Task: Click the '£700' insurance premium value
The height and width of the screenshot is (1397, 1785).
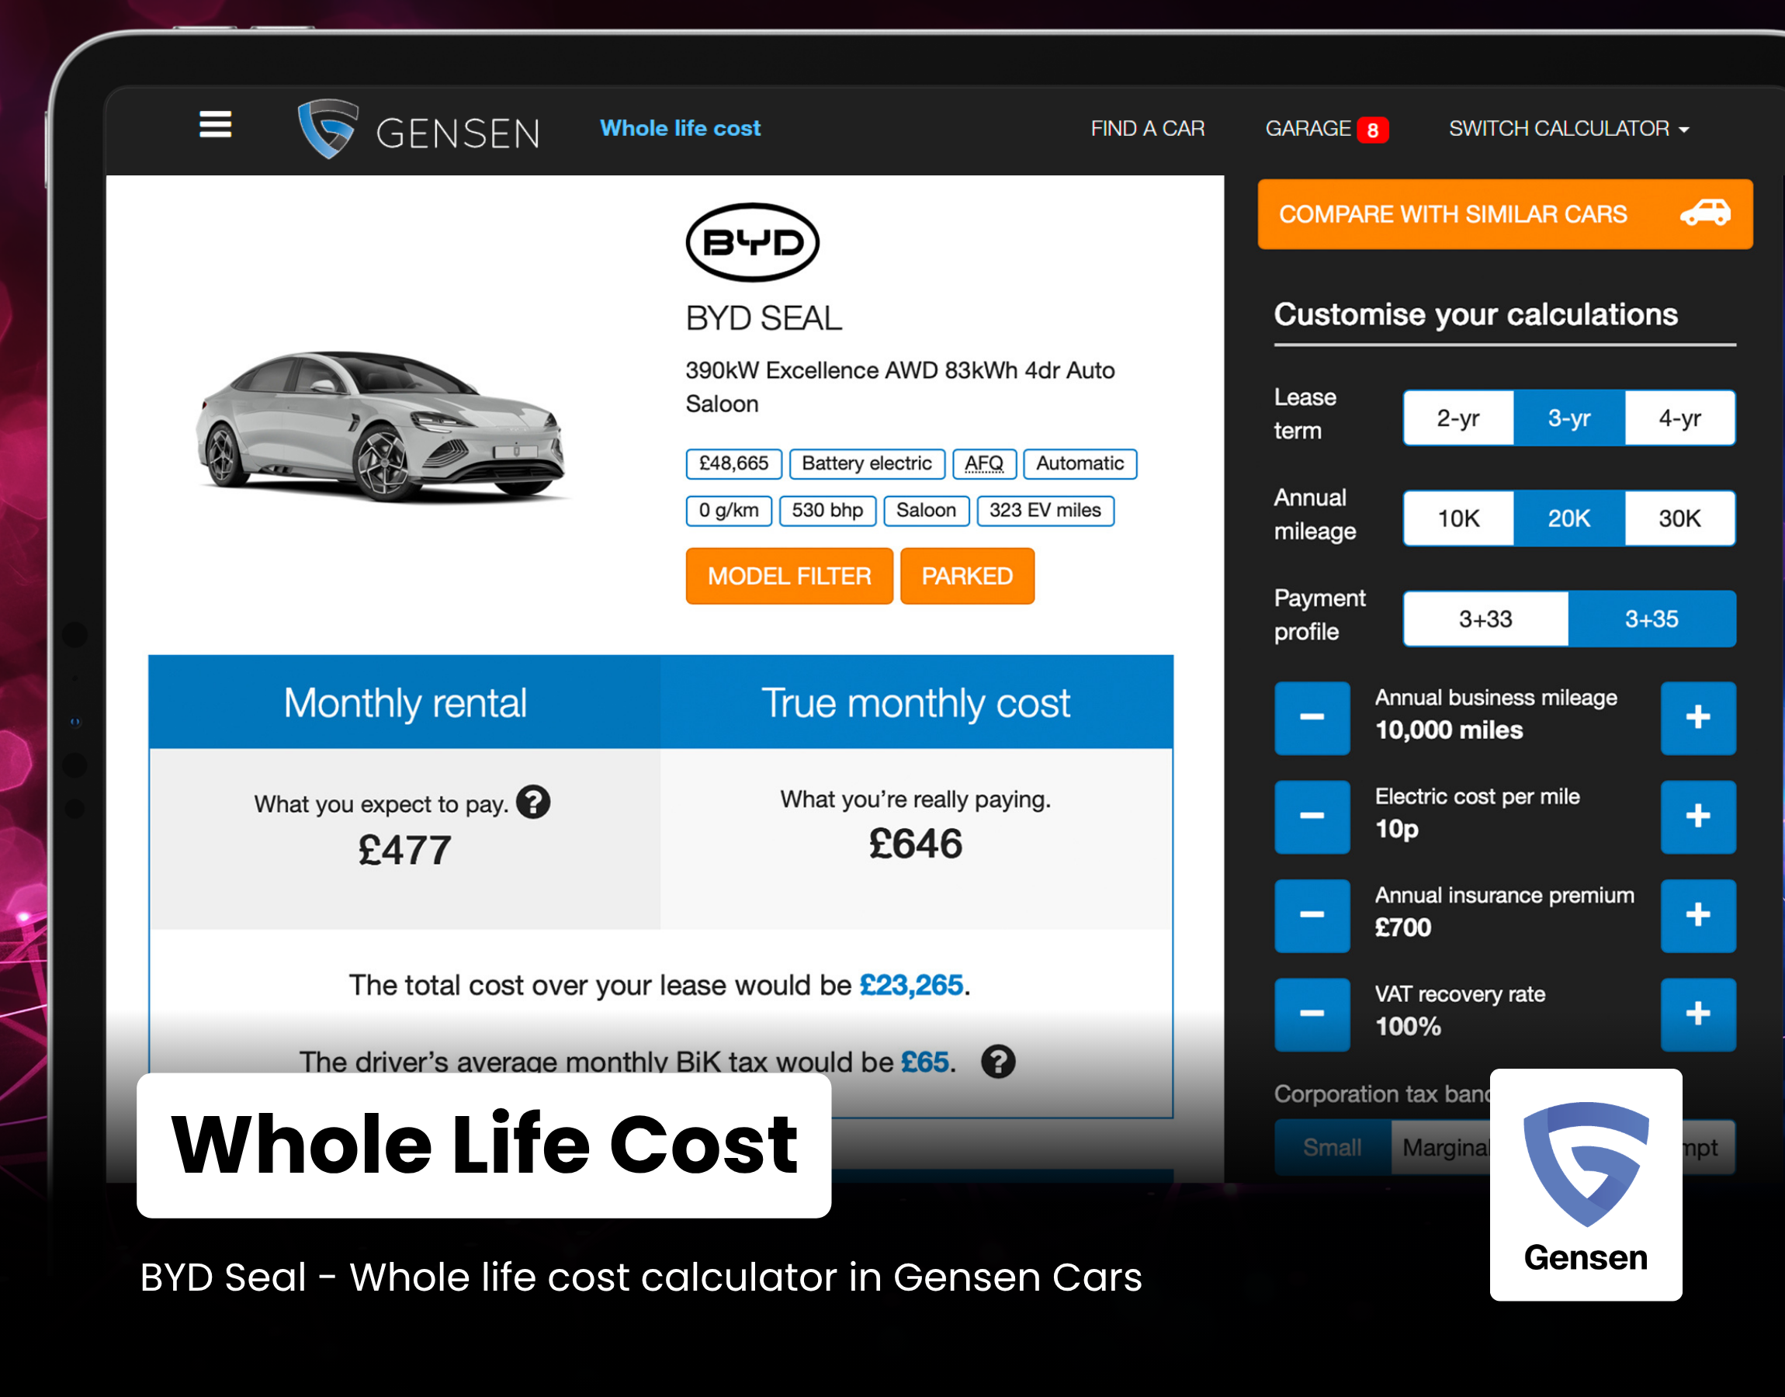Action: [x=1403, y=927]
